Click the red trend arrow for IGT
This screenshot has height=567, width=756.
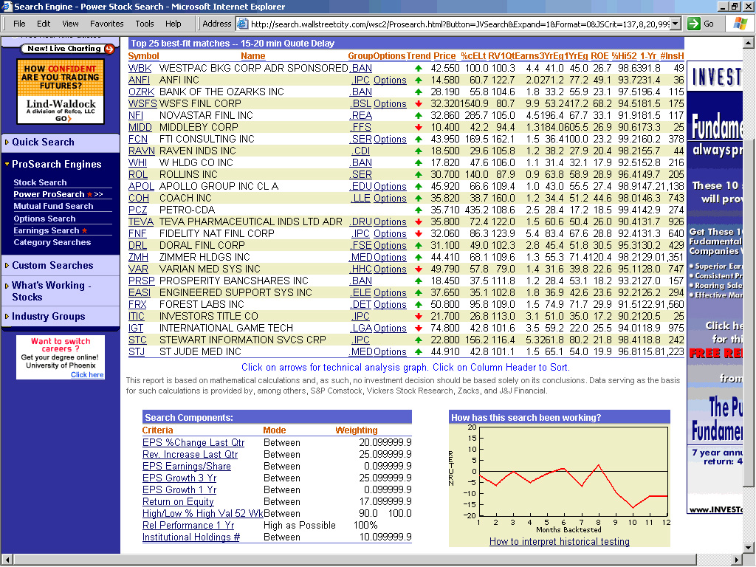pyautogui.click(x=418, y=329)
